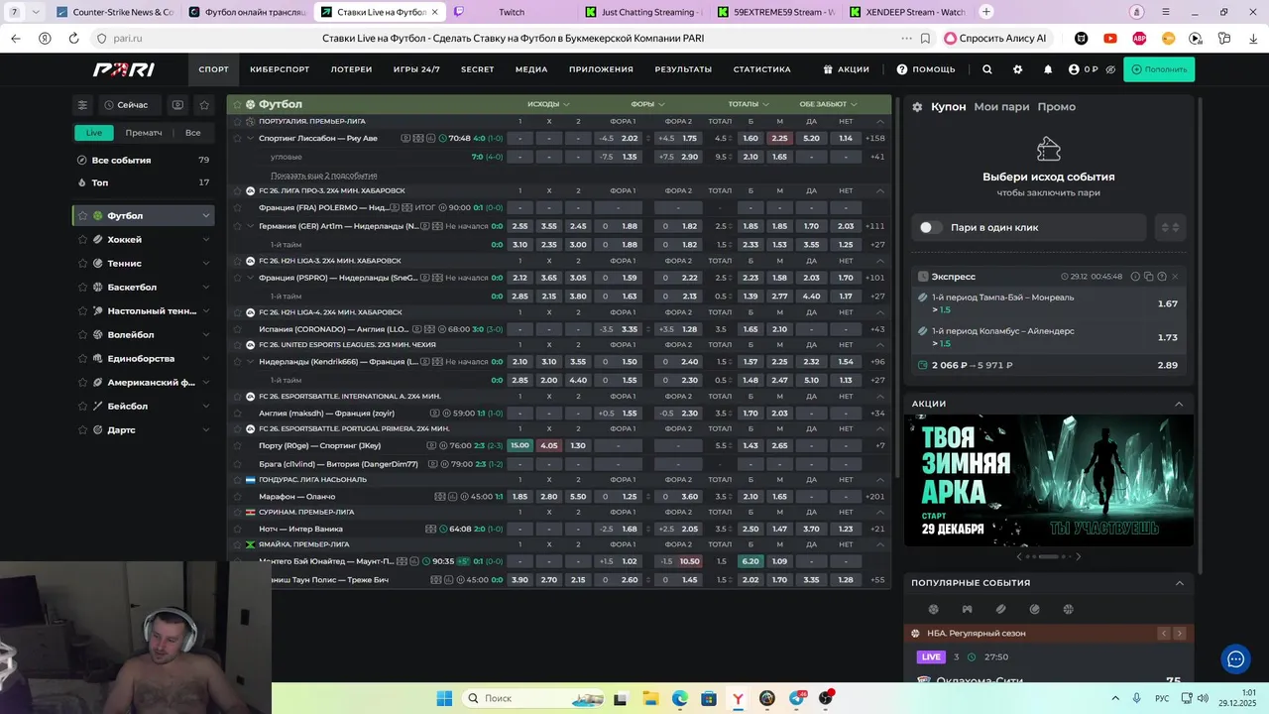The height and width of the screenshot is (714, 1269).
Task: Star the Футбол section header
Action: tap(237, 104)
